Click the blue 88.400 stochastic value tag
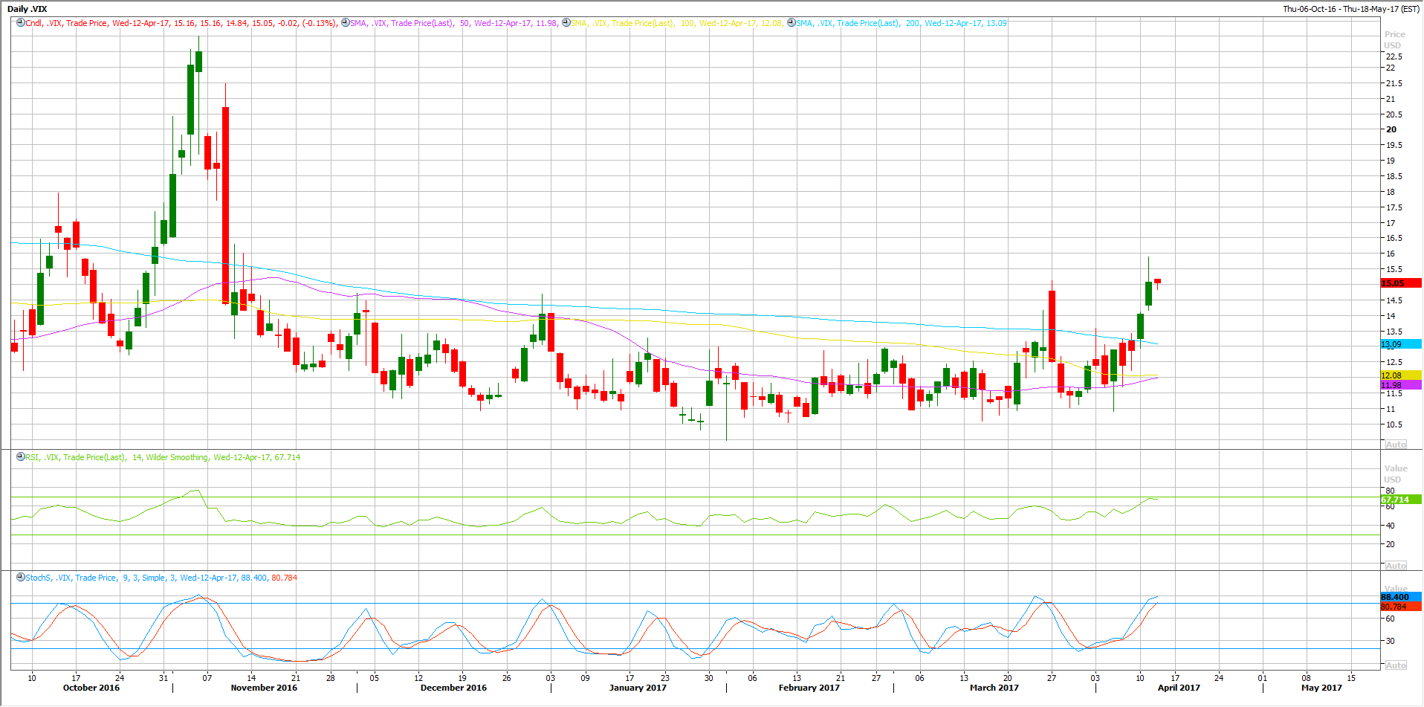Viewport: 1424px width, 707px height. click(x=1400, y=597)
